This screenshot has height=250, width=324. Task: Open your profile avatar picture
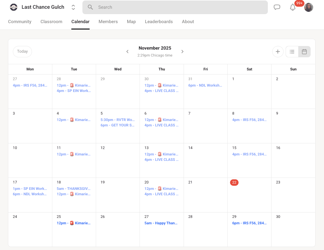(x=308, y=7)
